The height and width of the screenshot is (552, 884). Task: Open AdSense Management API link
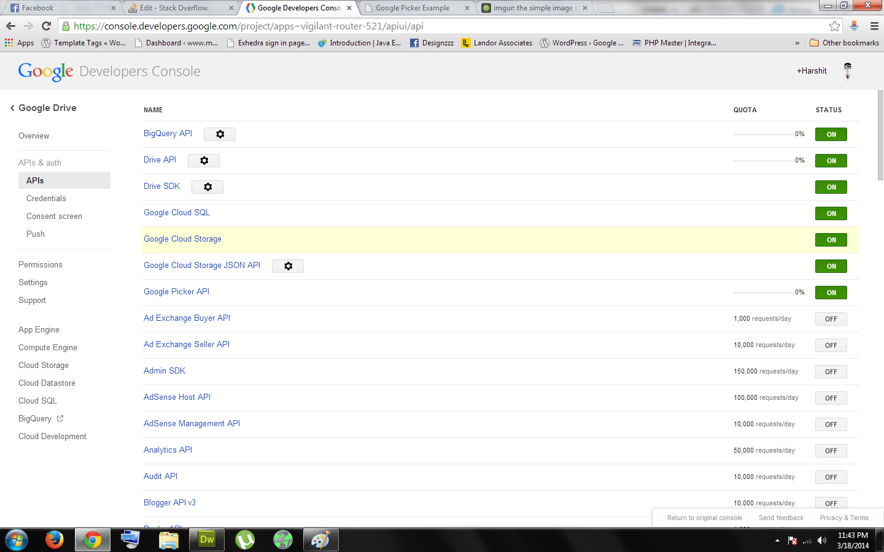point(192,423)
